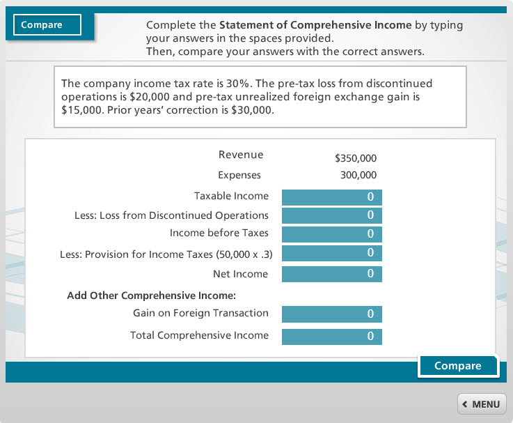Click the Expenses row label
Image resolution: width=513 pixels, height=423 pixels.
pos(239,175)
